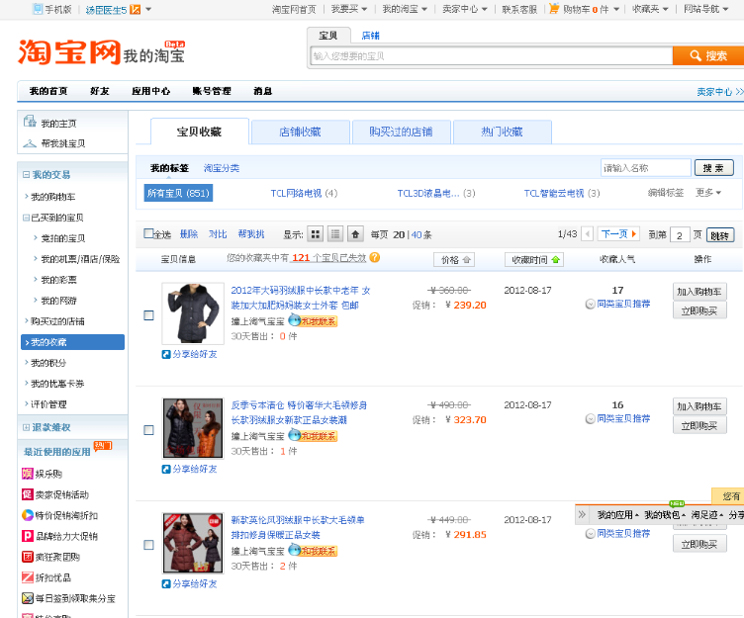Click the 跳转 page jump button
Viewport: 744px width, 618px height.
720,235
